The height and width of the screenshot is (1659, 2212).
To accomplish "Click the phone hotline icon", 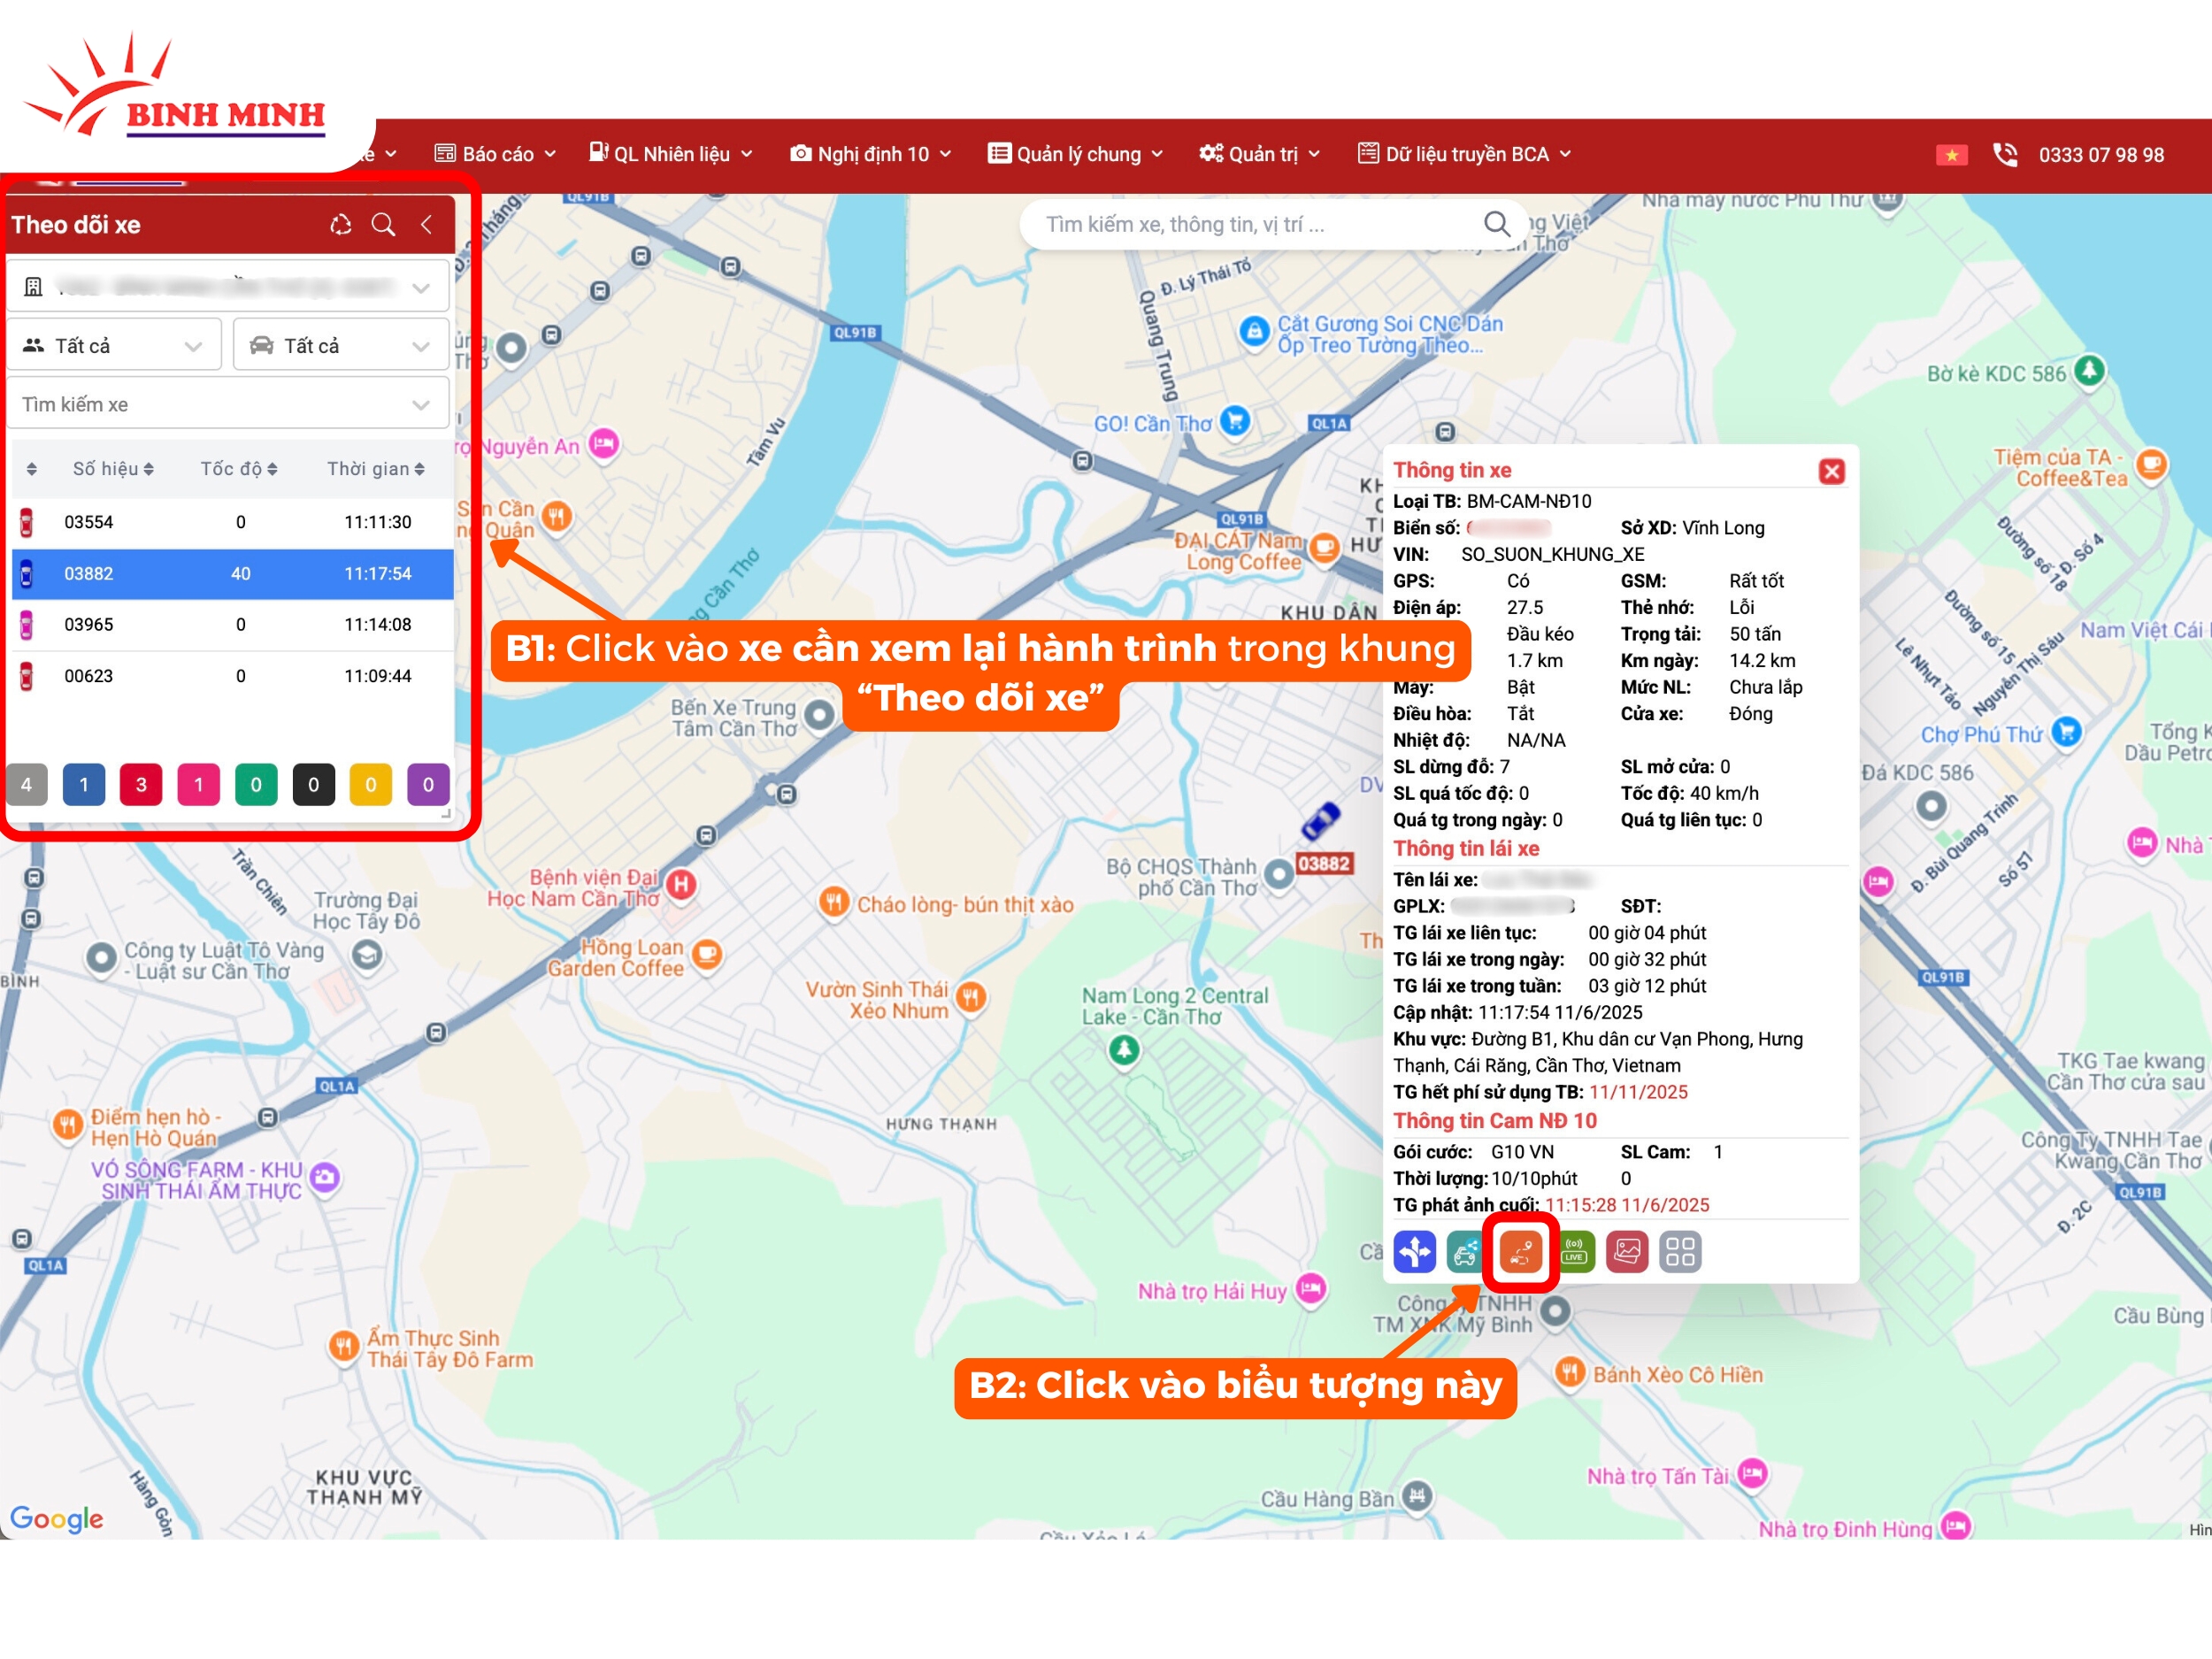I will (x=2005, y=154).
